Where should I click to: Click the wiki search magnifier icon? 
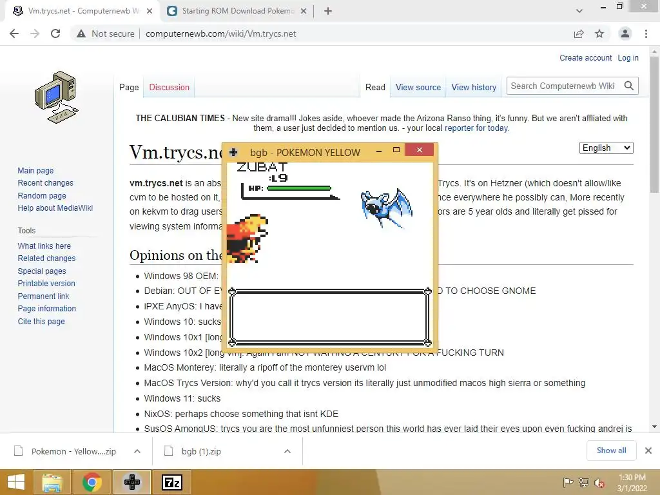coord(629,86)
